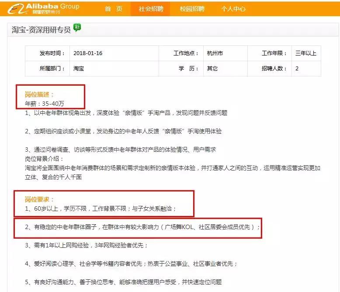Click the 工作地点 label

(186, 53)
